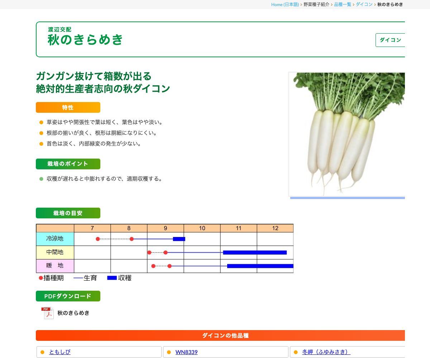The height and width of the screenshot is (358, 430).
Task: Click the 生育 line symbol in the legend
Action: 77,278
